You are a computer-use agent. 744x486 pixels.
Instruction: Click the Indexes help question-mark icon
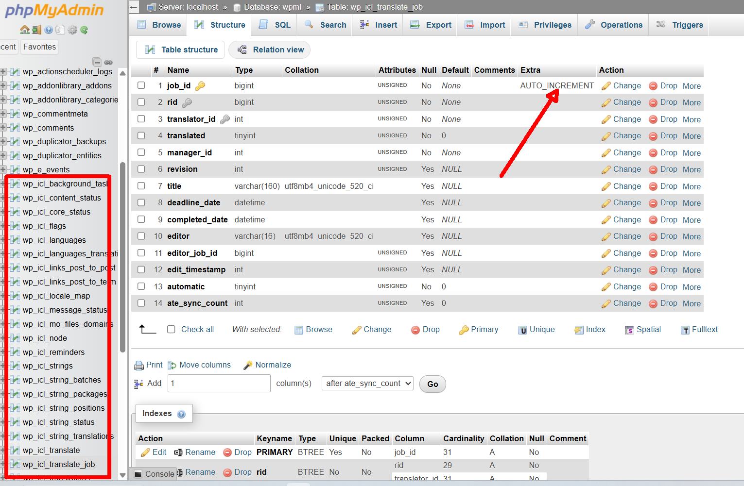[x=181, y=414]
